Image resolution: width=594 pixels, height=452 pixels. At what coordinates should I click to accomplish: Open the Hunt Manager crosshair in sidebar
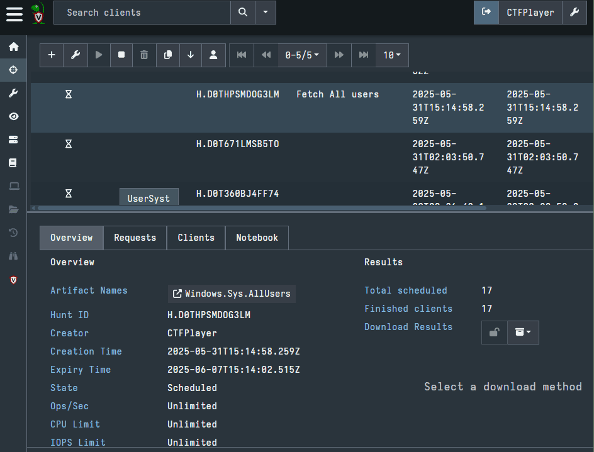click(x=13, y=70)
